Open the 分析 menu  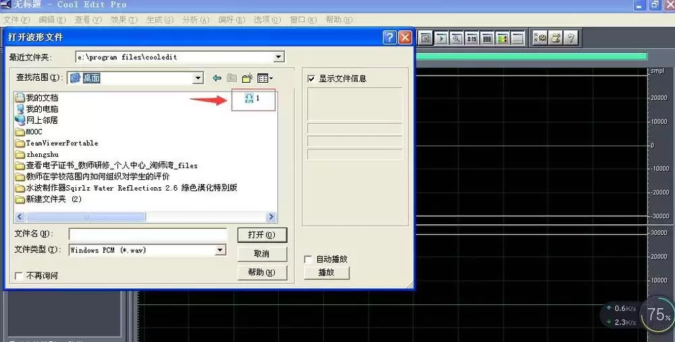196,20
